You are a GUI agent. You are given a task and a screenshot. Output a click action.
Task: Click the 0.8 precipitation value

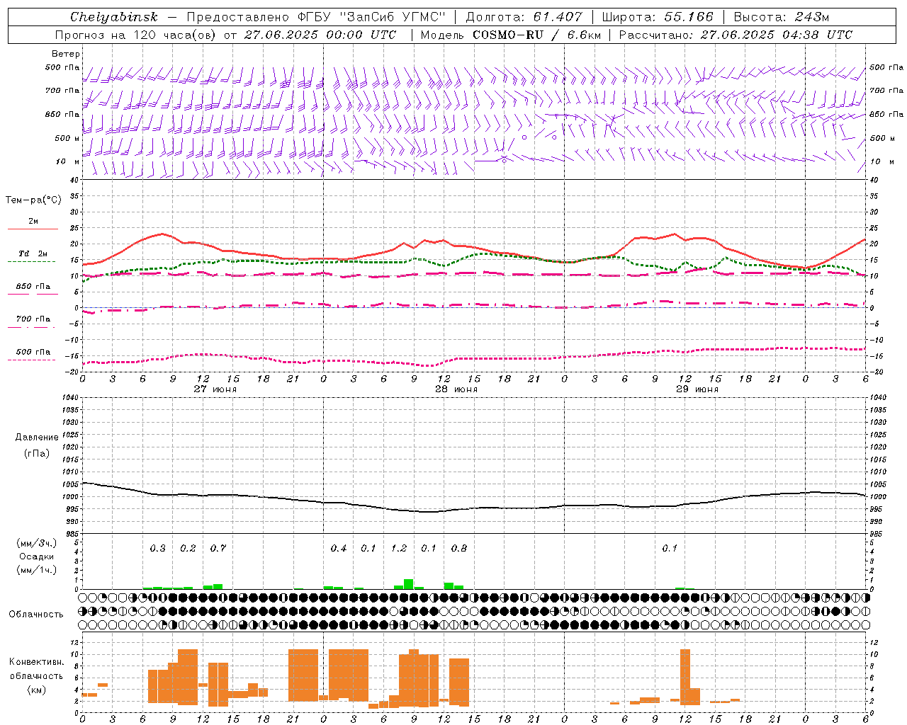point(459,548)
